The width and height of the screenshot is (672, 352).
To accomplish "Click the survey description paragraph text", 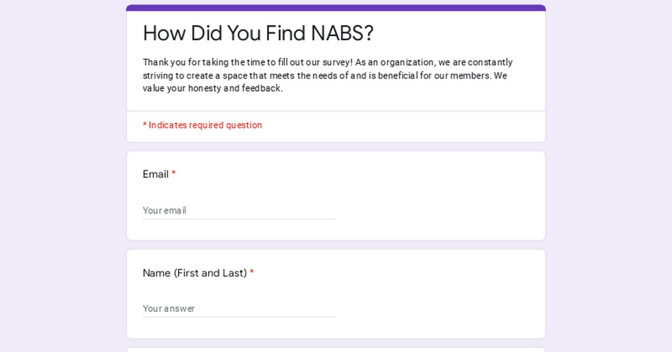I will pyautogui.click(x=328, y=75).
